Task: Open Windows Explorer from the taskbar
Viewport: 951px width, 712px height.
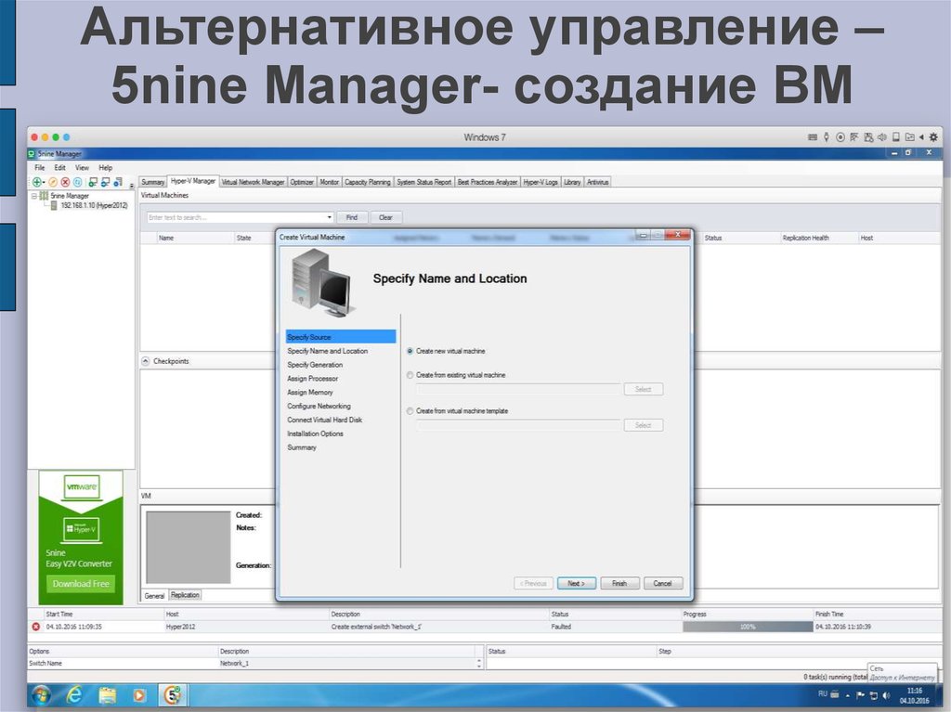Action: (108, 694)
